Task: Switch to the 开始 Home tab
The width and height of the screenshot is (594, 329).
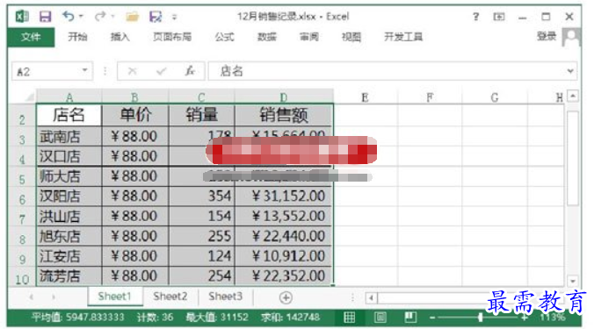Action: pyautogui.click(x=77, y=37)
